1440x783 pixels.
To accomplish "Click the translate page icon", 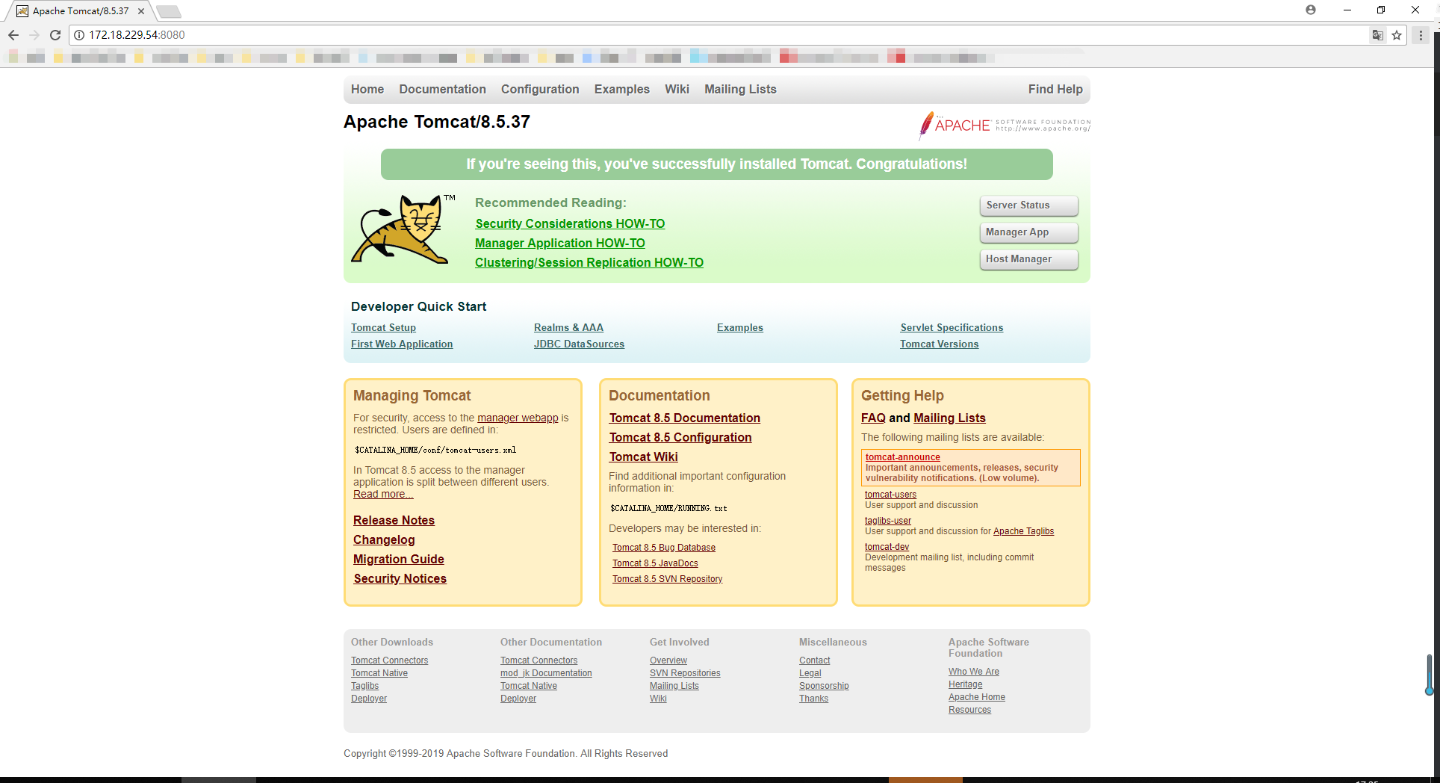I will (1377, 35).
